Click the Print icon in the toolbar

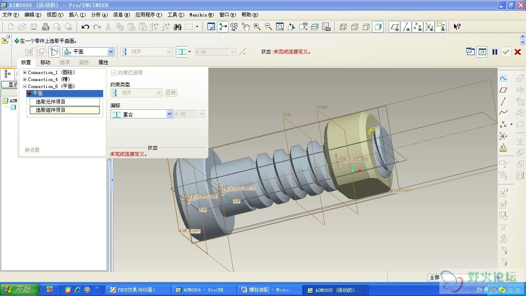45,27
